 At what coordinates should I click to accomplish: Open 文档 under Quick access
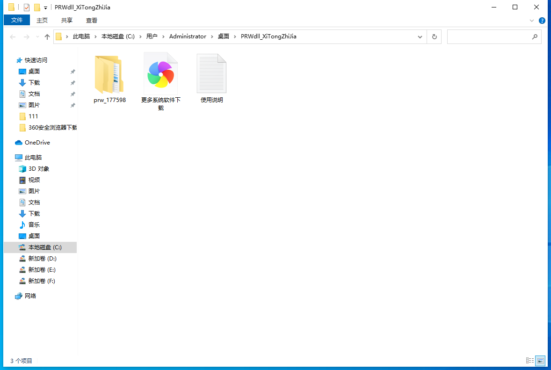[34, 94]
